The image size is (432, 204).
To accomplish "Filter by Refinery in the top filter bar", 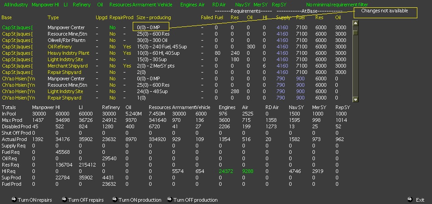I will [x=81, y=5].
